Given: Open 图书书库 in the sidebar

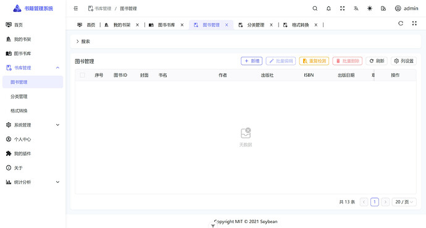Looking at the screenshot, I should tap(33, 54).
